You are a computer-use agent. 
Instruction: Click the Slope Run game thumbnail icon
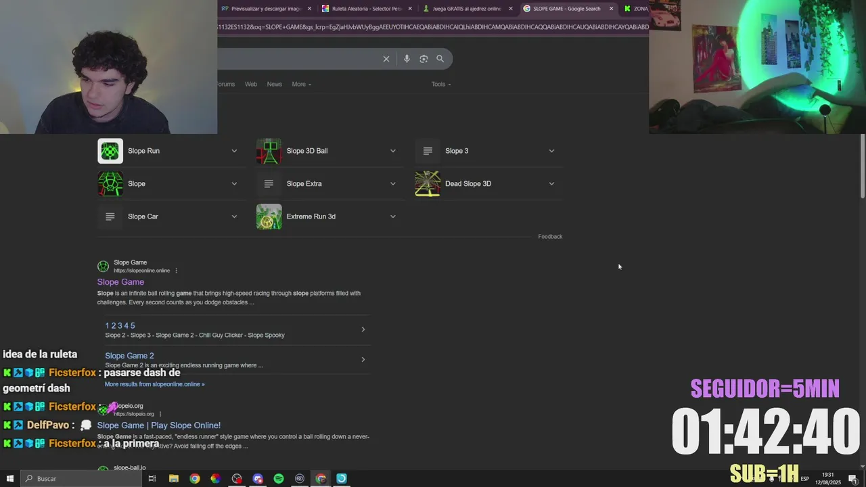(110, 151)
